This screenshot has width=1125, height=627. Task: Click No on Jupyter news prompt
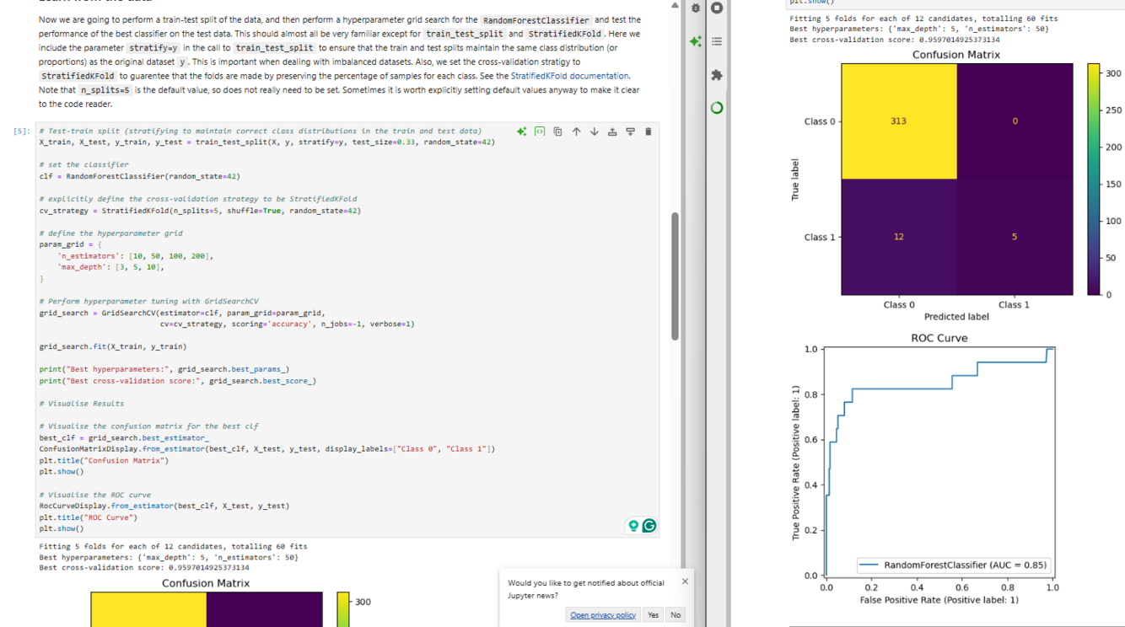pos(676,615)
